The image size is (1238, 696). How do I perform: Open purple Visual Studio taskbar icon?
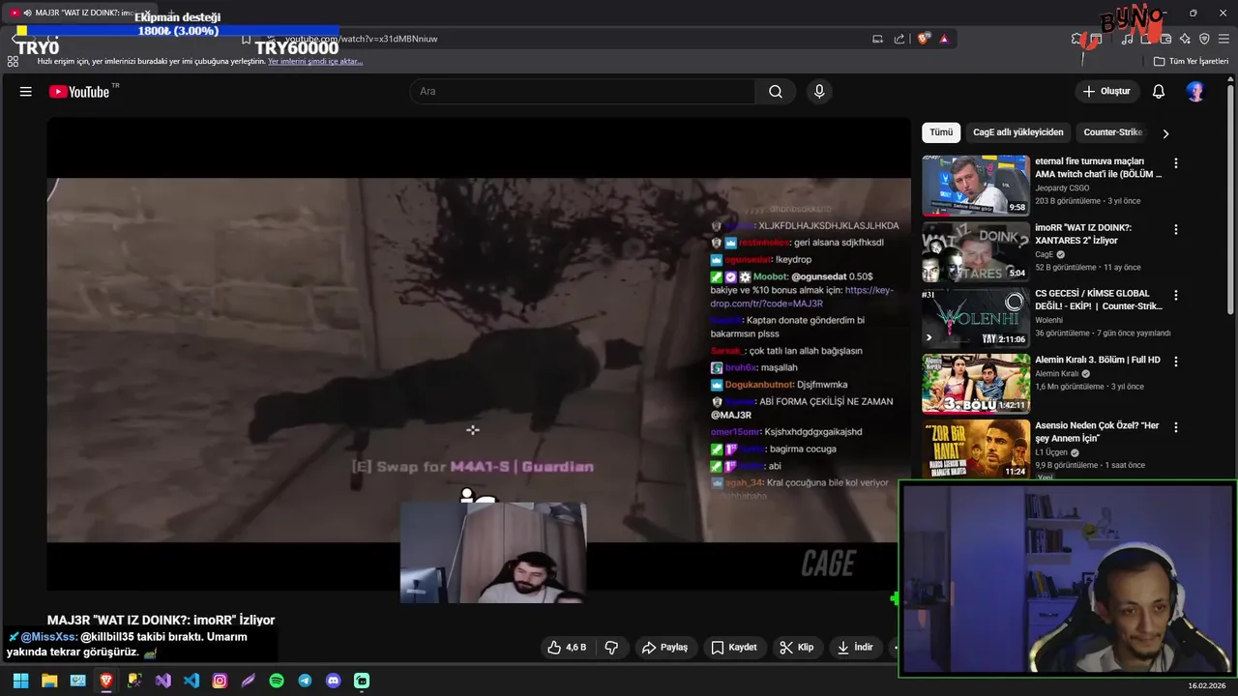pyautogui.click(x=162, y=681)
